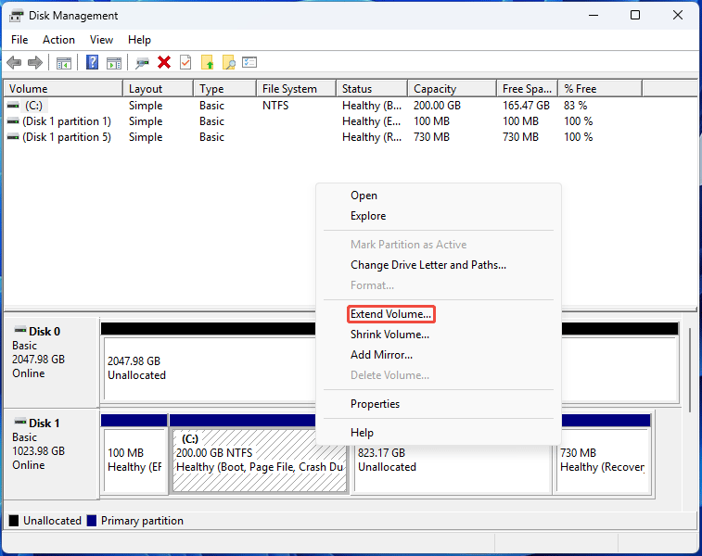Click the disk pane vertical scrollbar
The image size is (702, 556).
click(690, 372)
